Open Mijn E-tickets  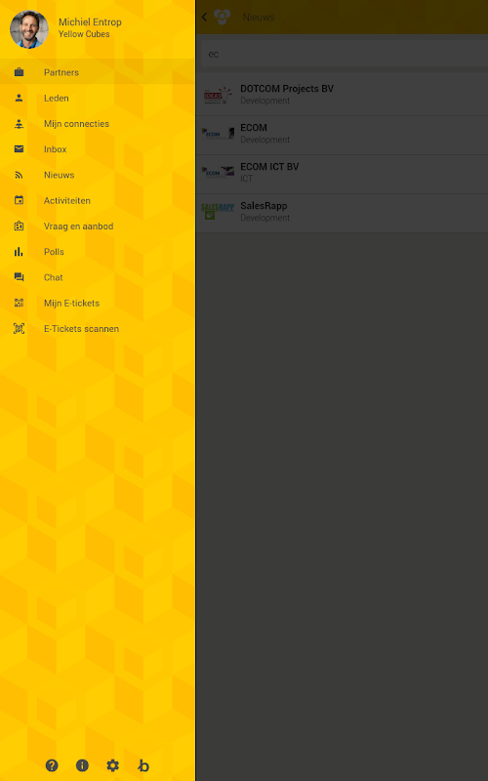[x=98, y=303]
